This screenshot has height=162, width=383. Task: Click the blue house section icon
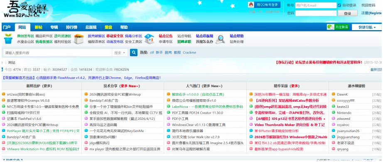149,39
